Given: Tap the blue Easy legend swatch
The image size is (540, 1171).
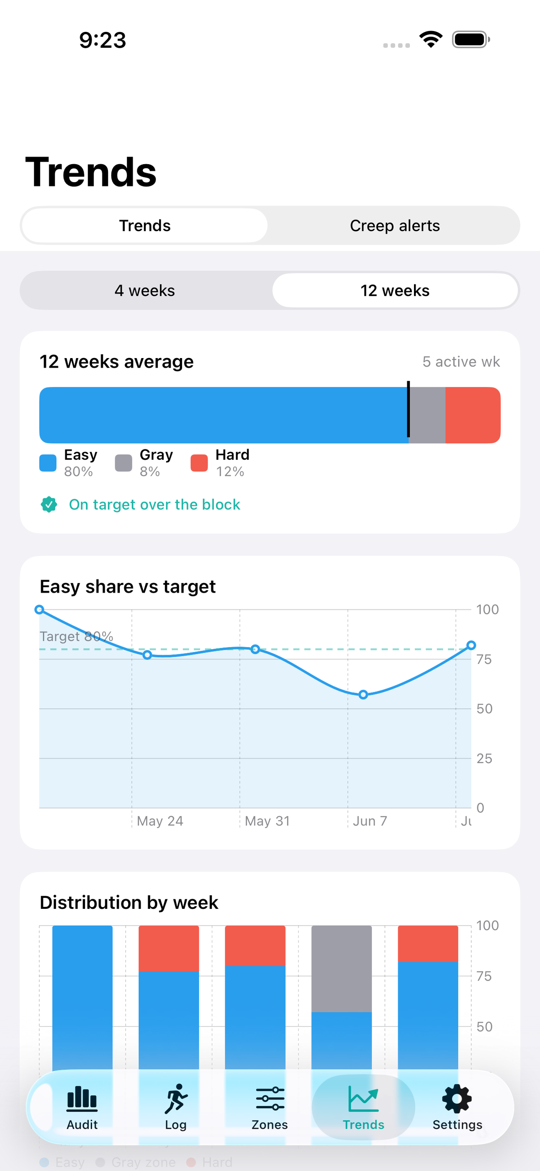Looking at the screenshot, I should pyautogui.click(x=48, y=463).
